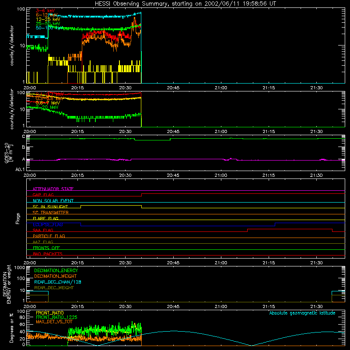Select the C level tick on GOES plot
Viewport: 350px width, 350px height.
(x=24, y=136)
